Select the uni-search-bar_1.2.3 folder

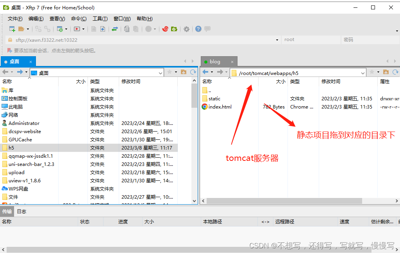31,164
